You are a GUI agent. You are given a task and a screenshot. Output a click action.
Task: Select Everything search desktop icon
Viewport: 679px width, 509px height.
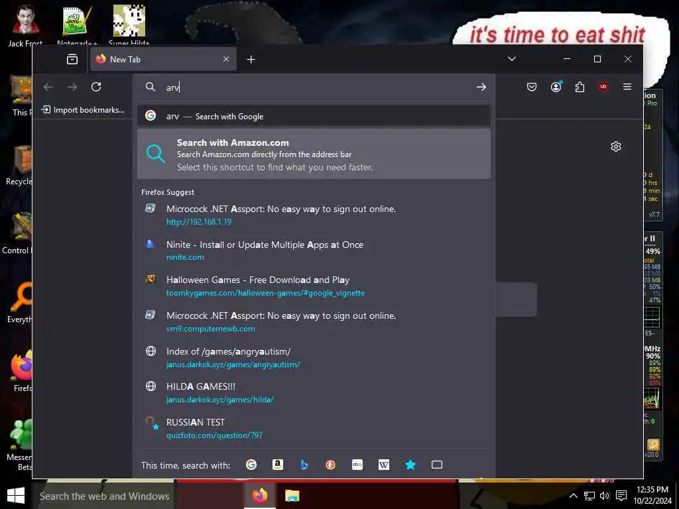point(19,303)
